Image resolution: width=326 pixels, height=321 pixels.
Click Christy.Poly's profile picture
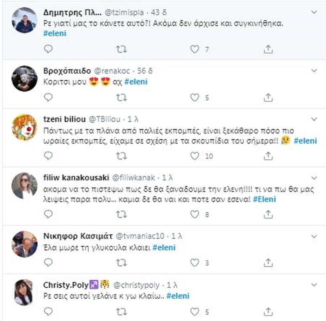24,292
